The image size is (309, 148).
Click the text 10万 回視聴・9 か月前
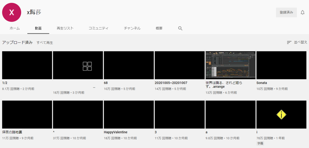[272, 89]
